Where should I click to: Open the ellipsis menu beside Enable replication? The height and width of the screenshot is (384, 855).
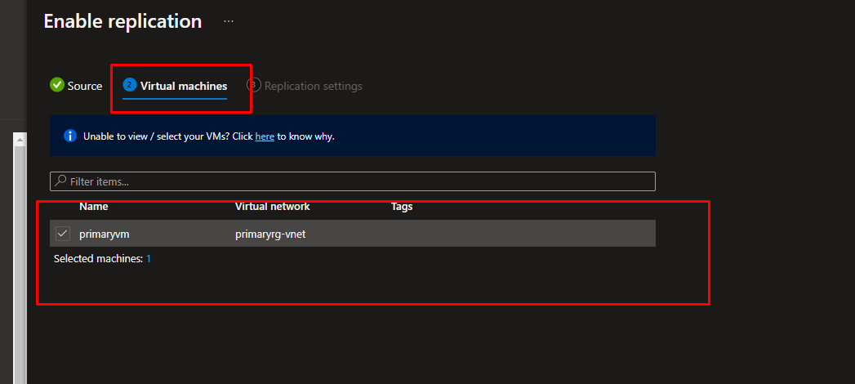[x=229, y=21]
